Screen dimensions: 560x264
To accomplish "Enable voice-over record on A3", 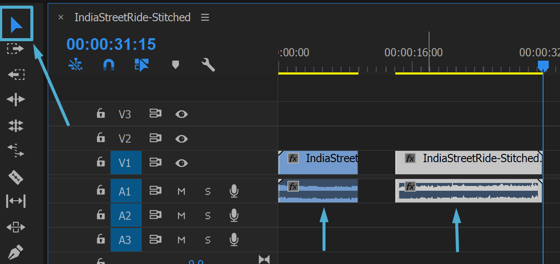I will coord(234,240).
